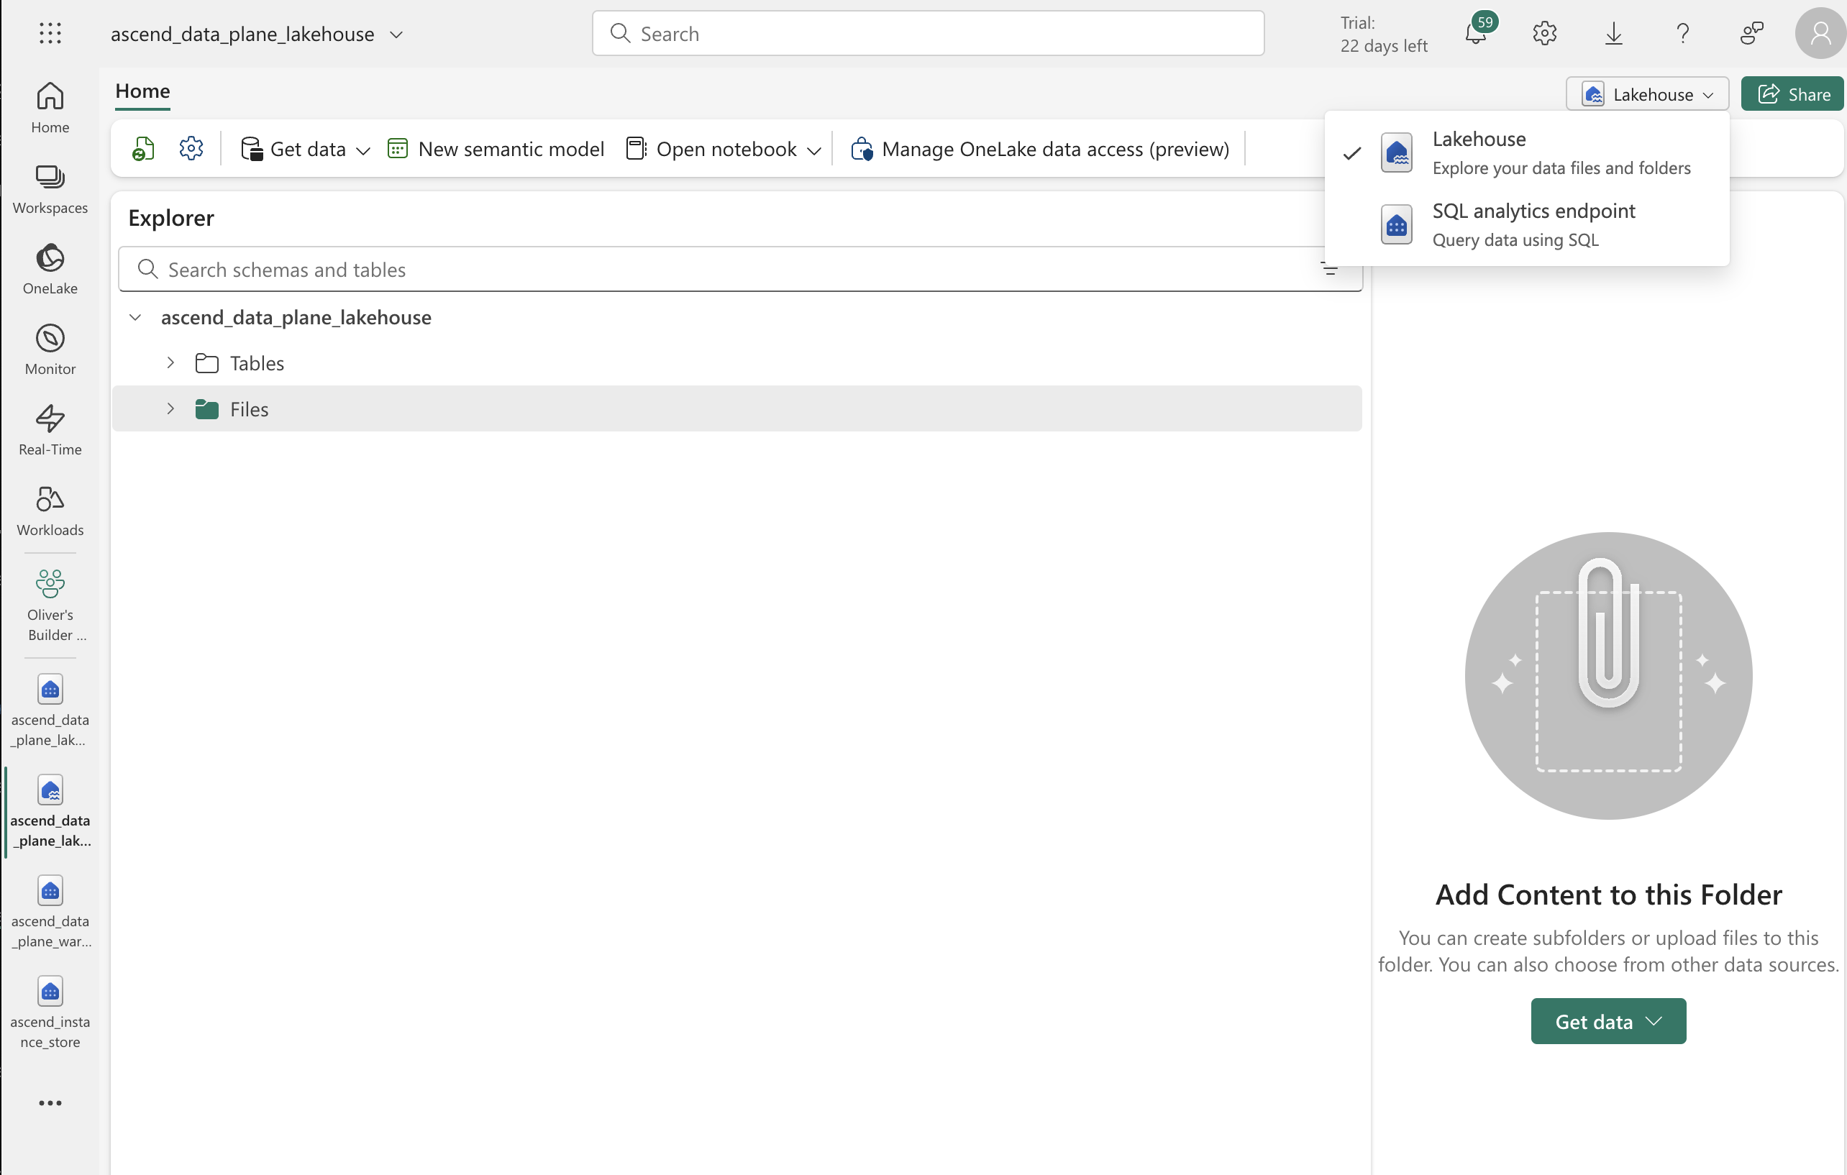Click the ascend_data_plane_lakehouse tree root label
This screenshot has height=1175, width=1847.
tap(296, 316)
